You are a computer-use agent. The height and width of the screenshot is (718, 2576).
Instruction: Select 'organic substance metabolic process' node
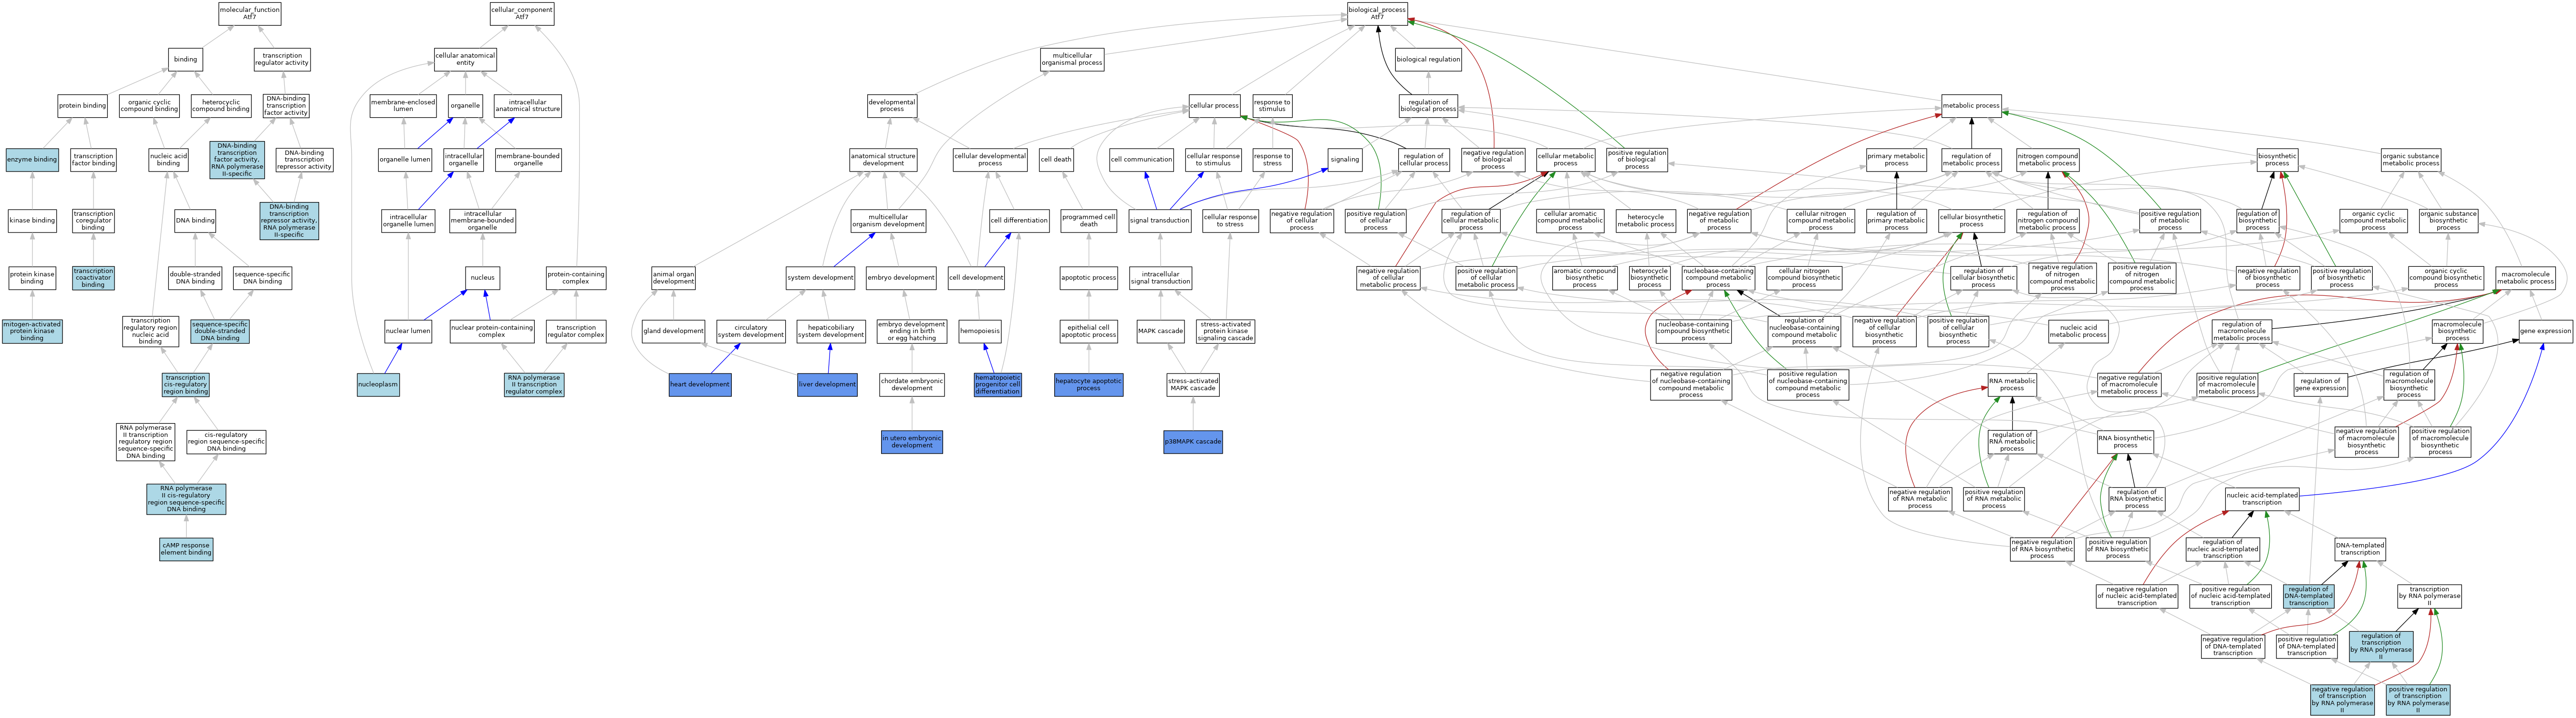click(2410, 160)
